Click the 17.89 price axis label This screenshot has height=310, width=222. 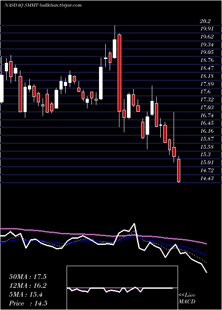(207, 84)
